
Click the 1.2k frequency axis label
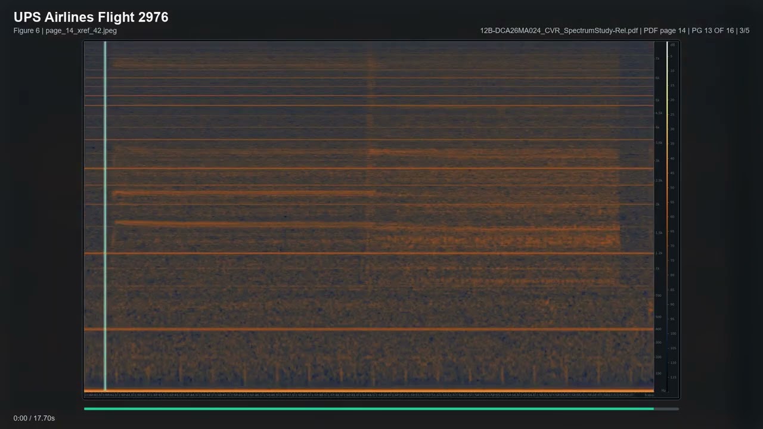(659, 253)
